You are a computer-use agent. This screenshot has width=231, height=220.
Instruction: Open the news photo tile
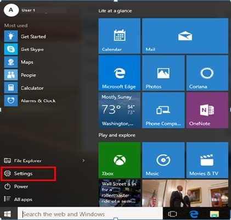(x=185, y=193)
